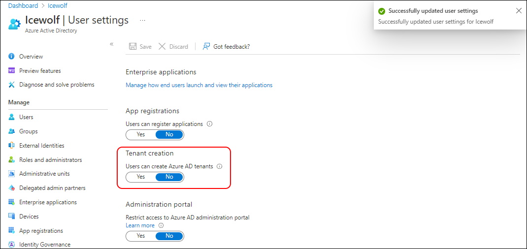Open the Overview info icon in sidebar
This screenshot has height=249, width=527.
tap(12, 57)
